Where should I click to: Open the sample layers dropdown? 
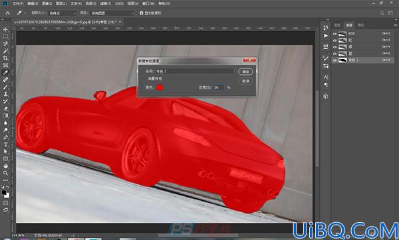[x=112, y=13]
